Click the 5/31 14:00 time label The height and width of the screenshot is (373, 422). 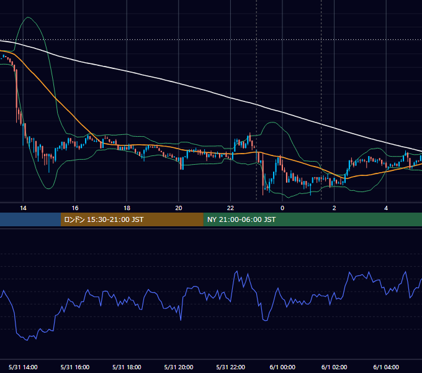pyautogui.click(x=23, y=367)
